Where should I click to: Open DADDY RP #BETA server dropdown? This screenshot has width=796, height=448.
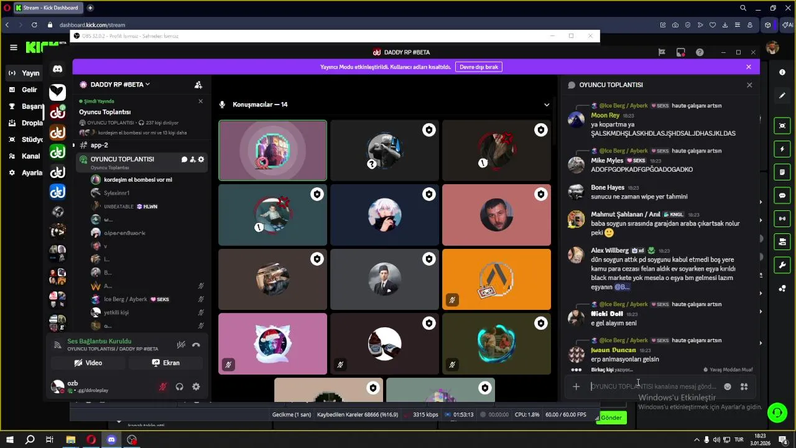pyautogui.click(x=120, y=85)
